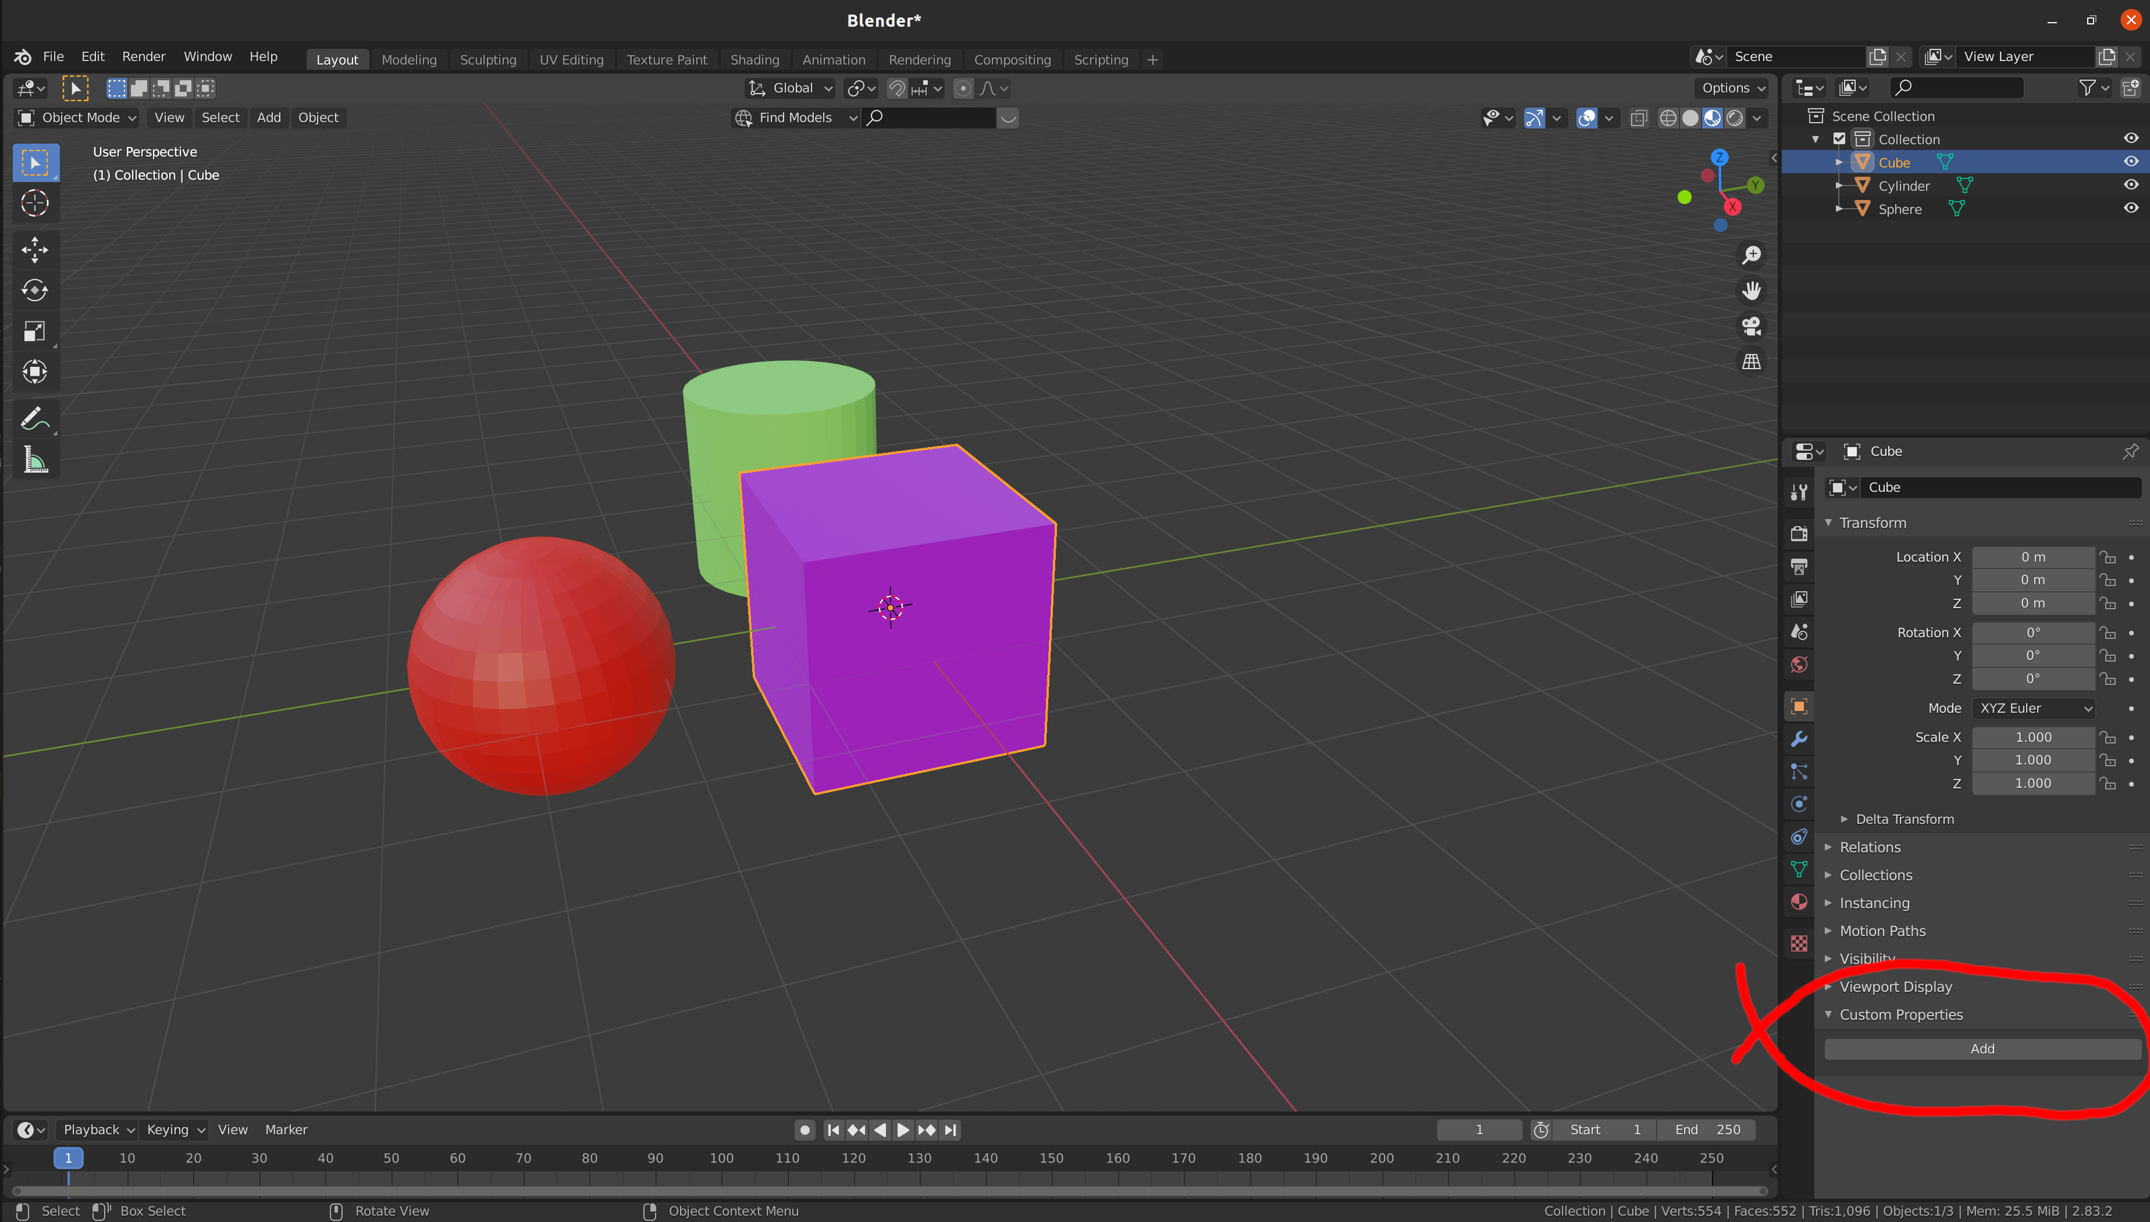Open the rotation Mode XYZ Euler dropdown
The width and height of the screenshot is (2150, 1222).
[2032, 708]
